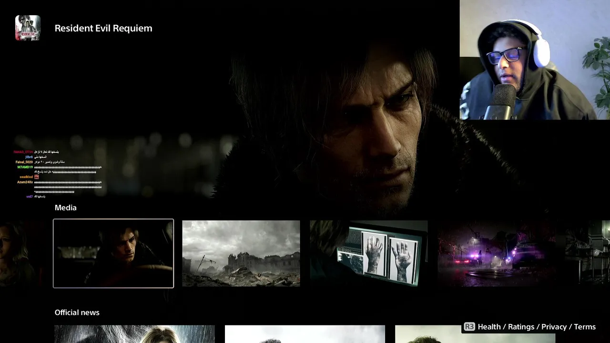This screenshot has height=343, width=610.
Task: Open the woman's face media thumbnail at left edge
Action: pyautogui.click(x=22, y=253)
